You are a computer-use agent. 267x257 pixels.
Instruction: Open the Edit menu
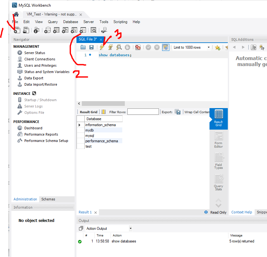pyautogui.click(x=27, y=22)
